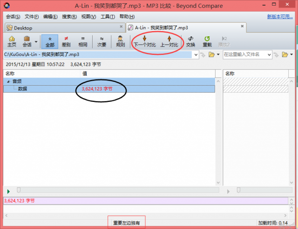Click the left path go arrow icon
The width and height of the screenshot is (298, 229).
[203, 55]
